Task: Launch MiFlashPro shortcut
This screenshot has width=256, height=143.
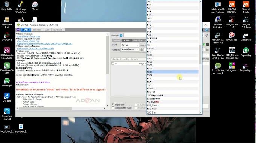Action: pyautogui.click(x=246, y=37)
